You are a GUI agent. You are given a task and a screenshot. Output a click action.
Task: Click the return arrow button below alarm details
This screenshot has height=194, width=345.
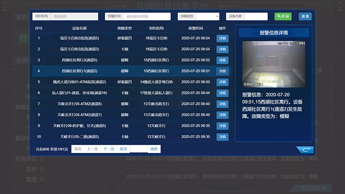coord(304,149)
